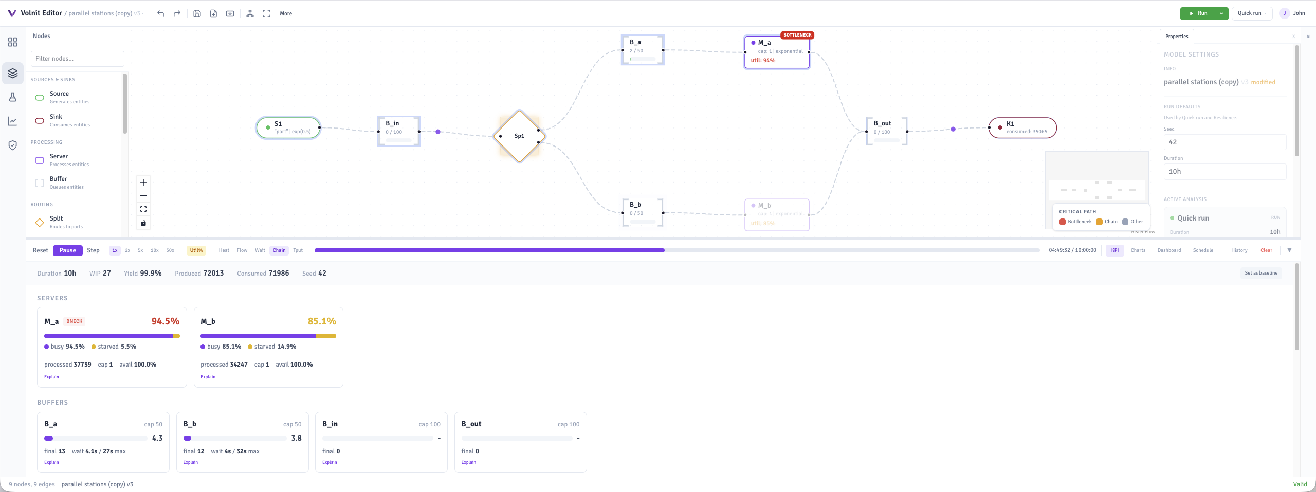Select the Buffer node palette item
Image resolution: width=1316 pixels, height=492 pixels.
click(76, 183)
